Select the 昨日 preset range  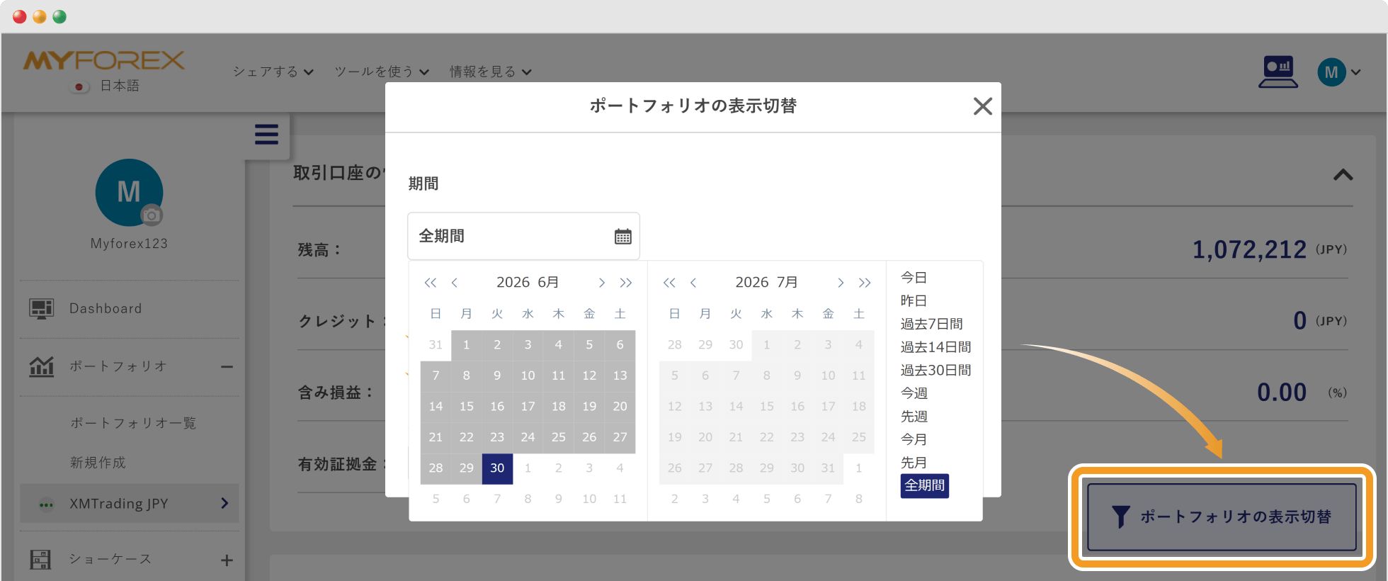pos(914,301)
